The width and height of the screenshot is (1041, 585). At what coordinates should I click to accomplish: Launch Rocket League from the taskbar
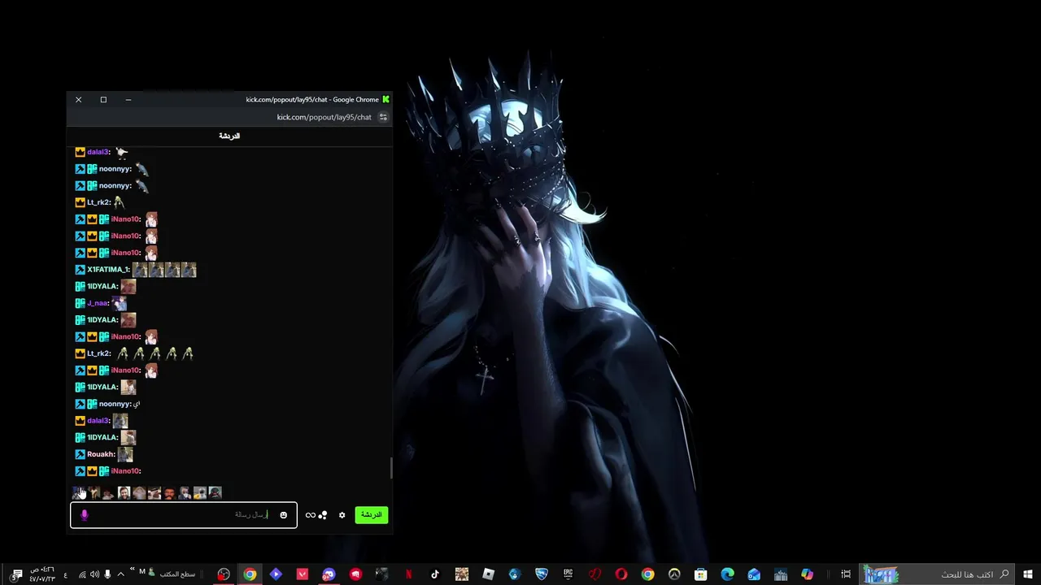pyautogui.click(x=541, y=574)
